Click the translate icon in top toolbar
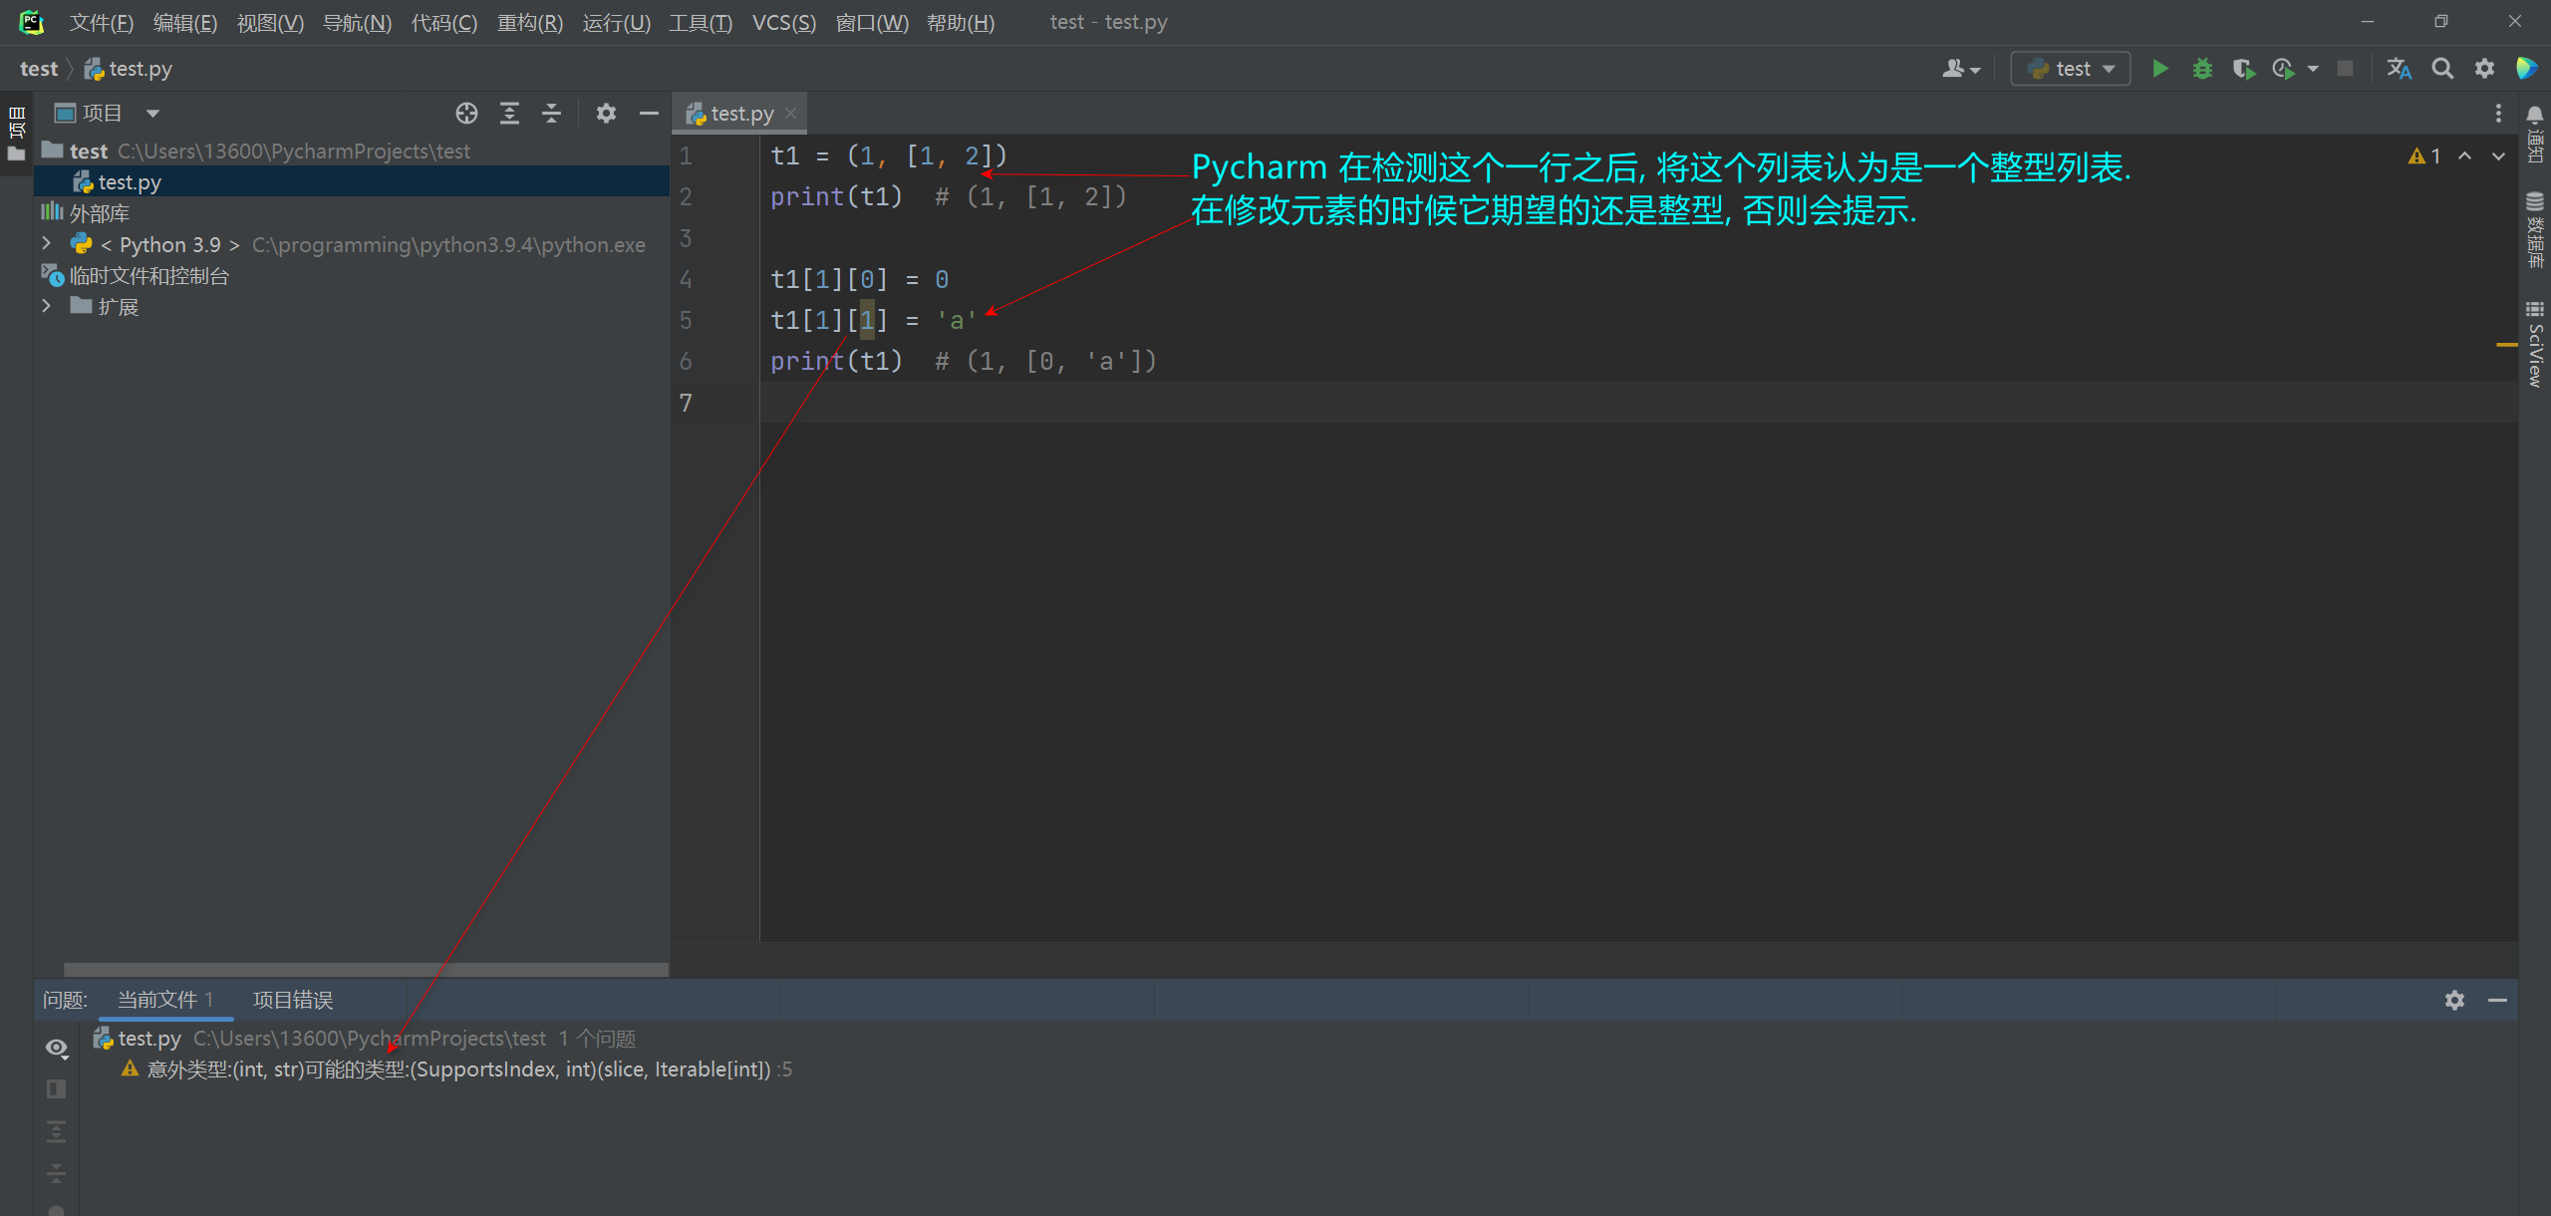The image size is (2551, 1216). 2399,69
